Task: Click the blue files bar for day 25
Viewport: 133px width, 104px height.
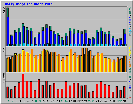Action: pos(102,37)
